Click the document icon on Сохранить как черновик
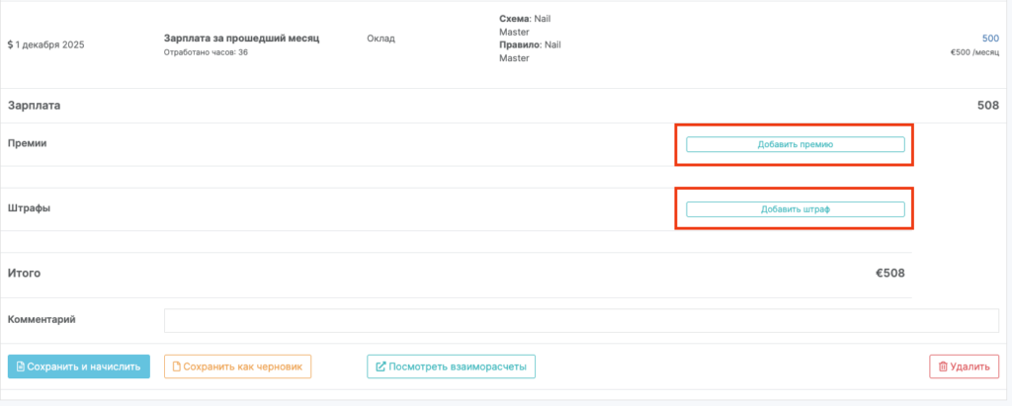This screenshot has width=1012, height=406. 176,367
